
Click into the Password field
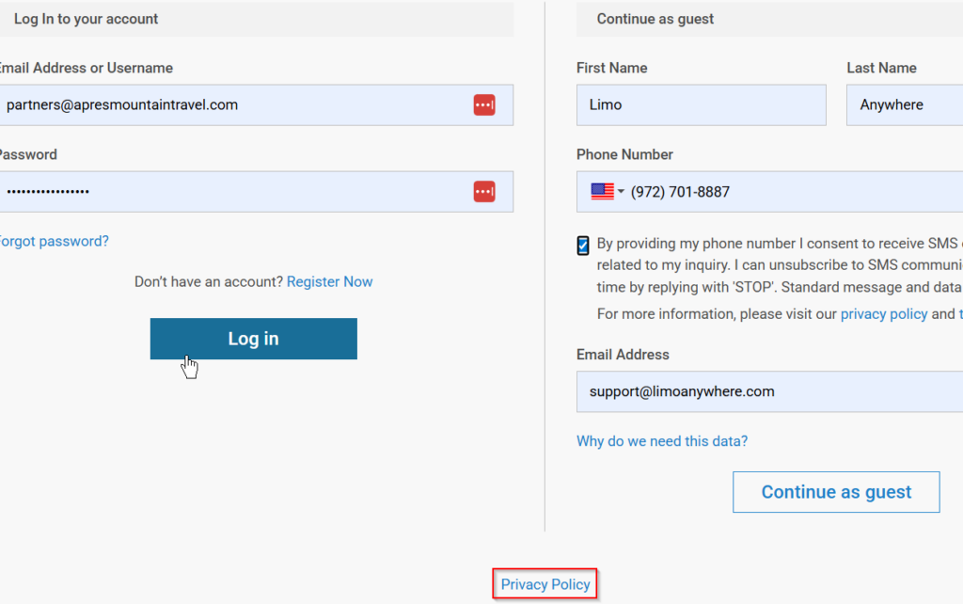coord(235,192)
